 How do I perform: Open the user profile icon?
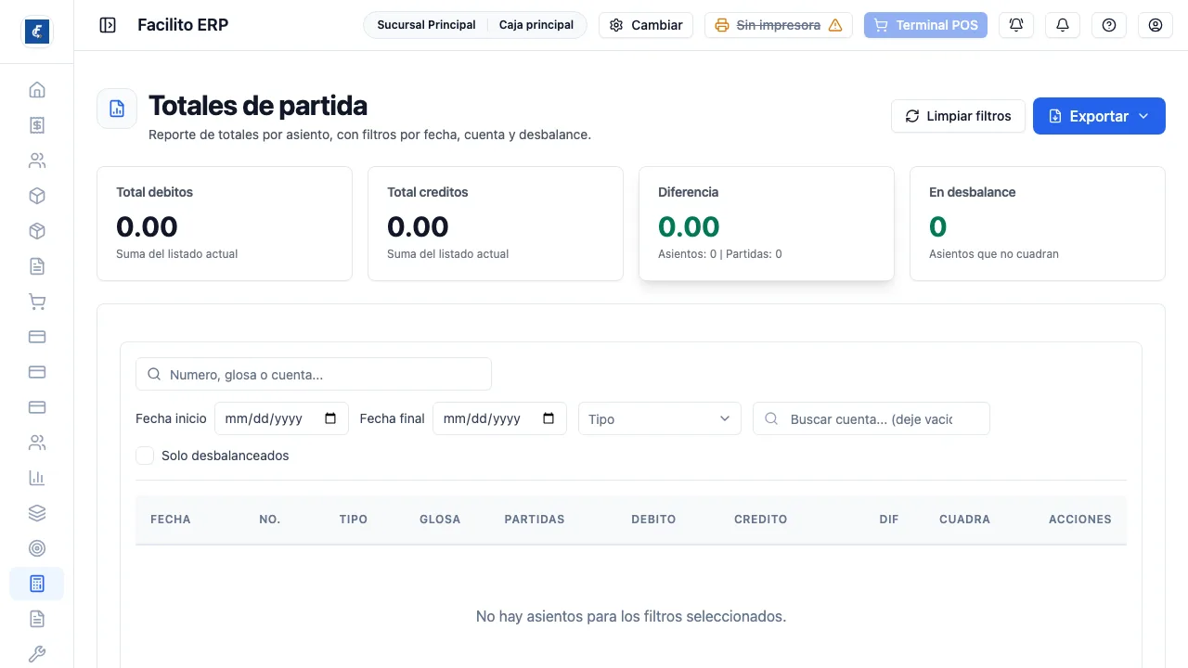point(1156,25)
